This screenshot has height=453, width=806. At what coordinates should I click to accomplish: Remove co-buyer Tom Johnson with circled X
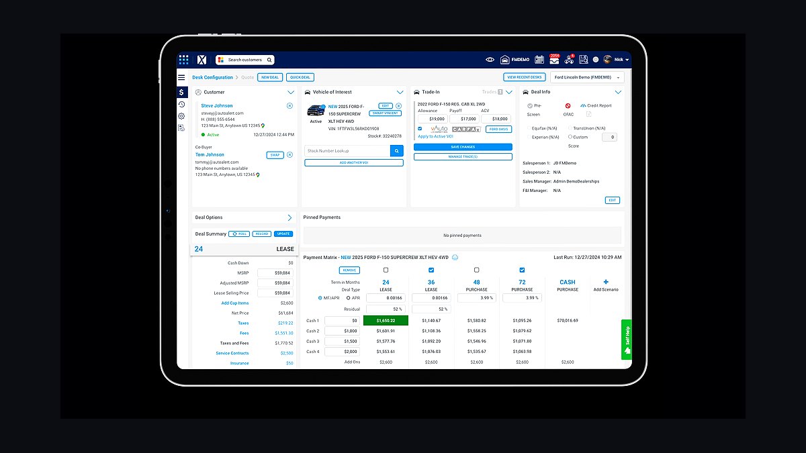pos(289,155)
